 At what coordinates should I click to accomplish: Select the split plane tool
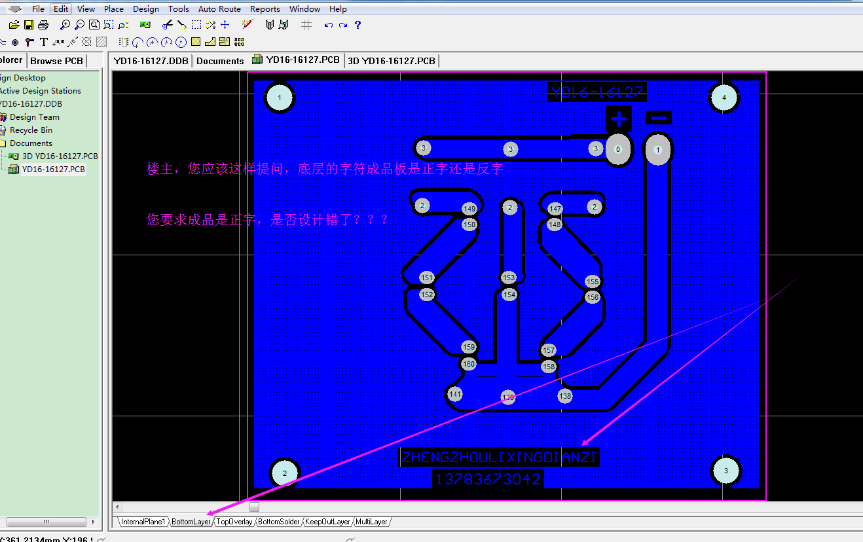point(225,42)
